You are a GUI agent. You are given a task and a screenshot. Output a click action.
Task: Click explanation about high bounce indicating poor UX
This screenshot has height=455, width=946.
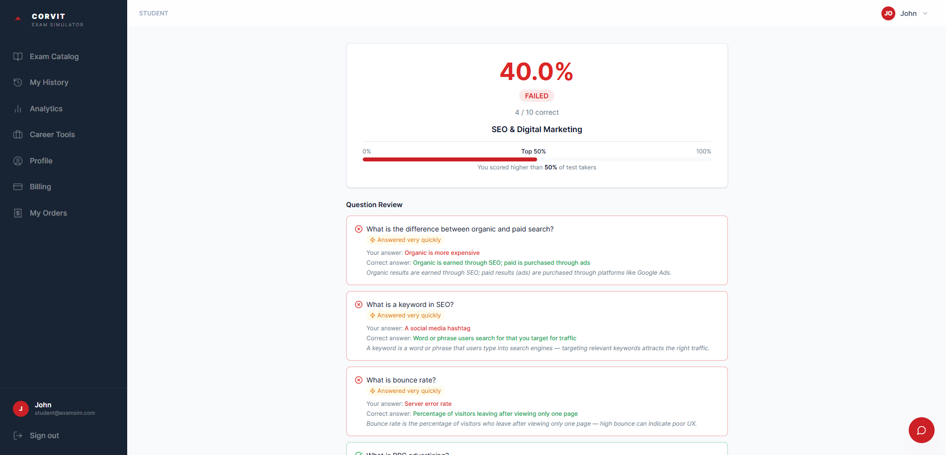click(532, 424)
